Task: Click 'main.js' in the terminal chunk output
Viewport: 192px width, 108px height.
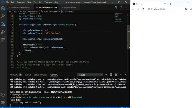Action: (x=27, y=97)
